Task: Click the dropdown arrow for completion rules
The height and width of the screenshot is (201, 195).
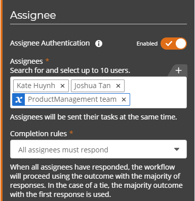Action: (x=177, y=149)
